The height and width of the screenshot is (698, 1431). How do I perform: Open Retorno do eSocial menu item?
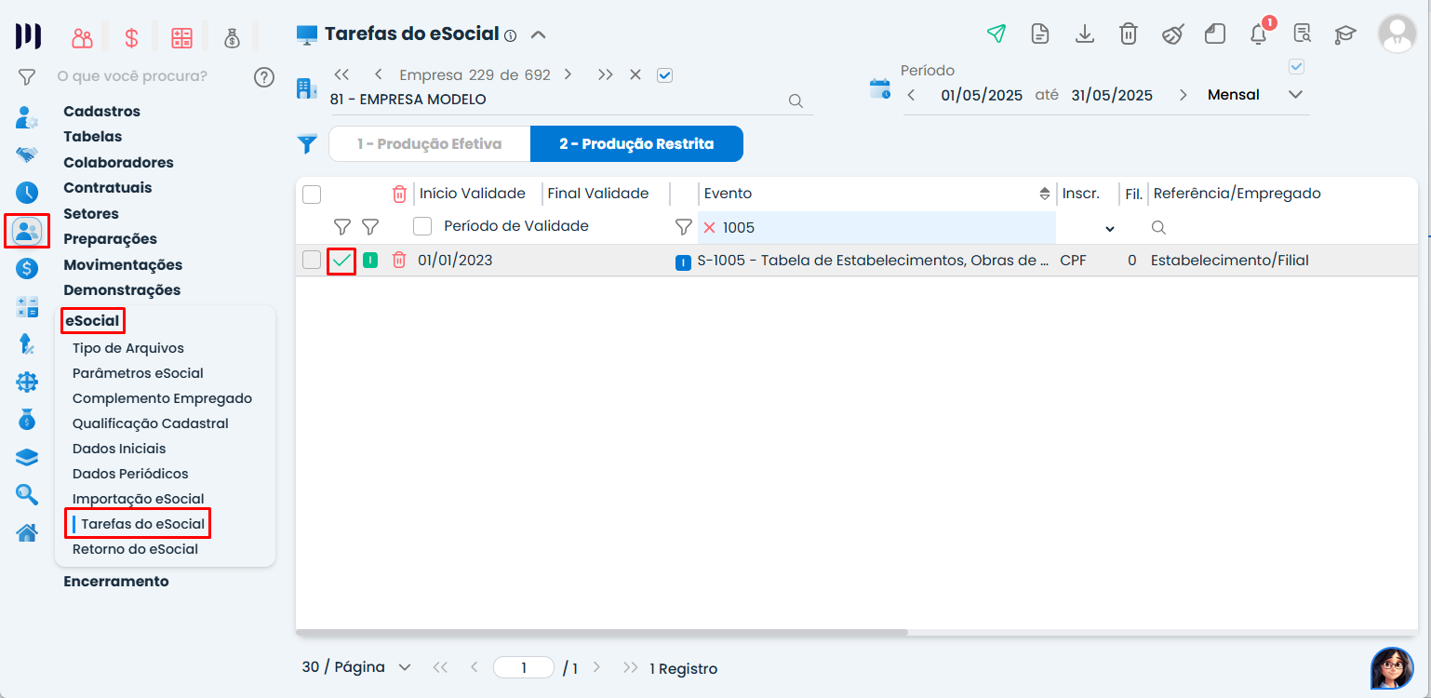135,549
